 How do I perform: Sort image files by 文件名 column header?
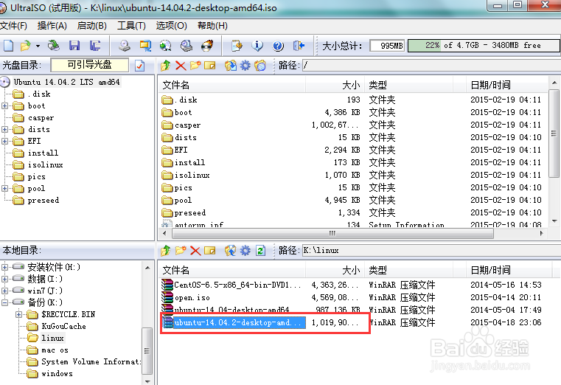[x=231, y=85]
